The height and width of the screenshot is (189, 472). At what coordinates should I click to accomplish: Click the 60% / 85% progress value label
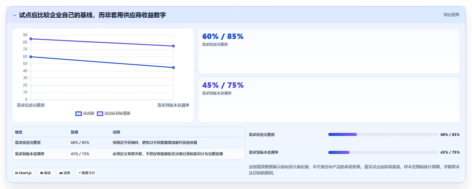(x=450, y=134)
